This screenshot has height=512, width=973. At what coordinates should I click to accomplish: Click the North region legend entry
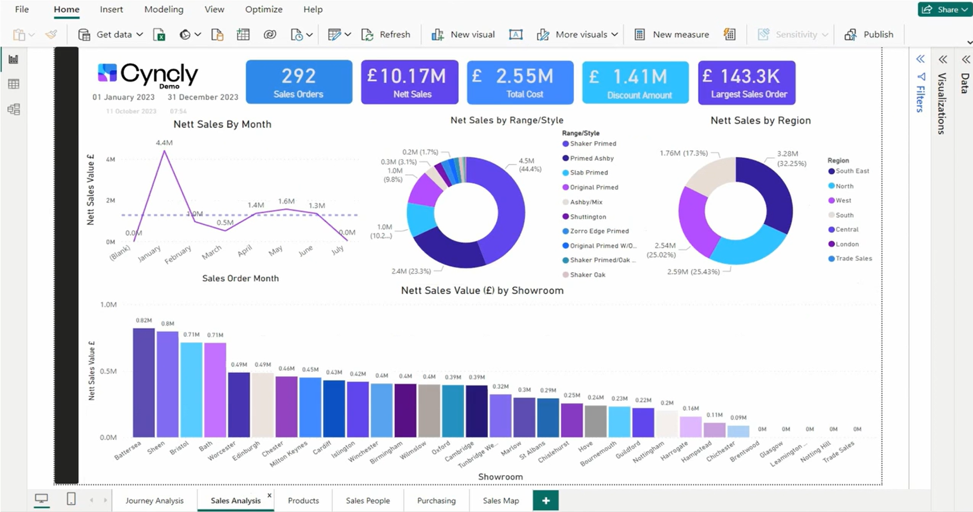pos(841,186)
